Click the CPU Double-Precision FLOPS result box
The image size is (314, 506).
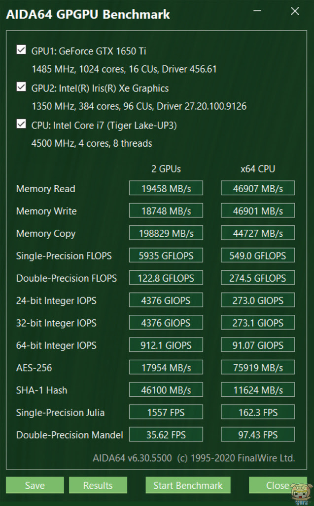258,278
